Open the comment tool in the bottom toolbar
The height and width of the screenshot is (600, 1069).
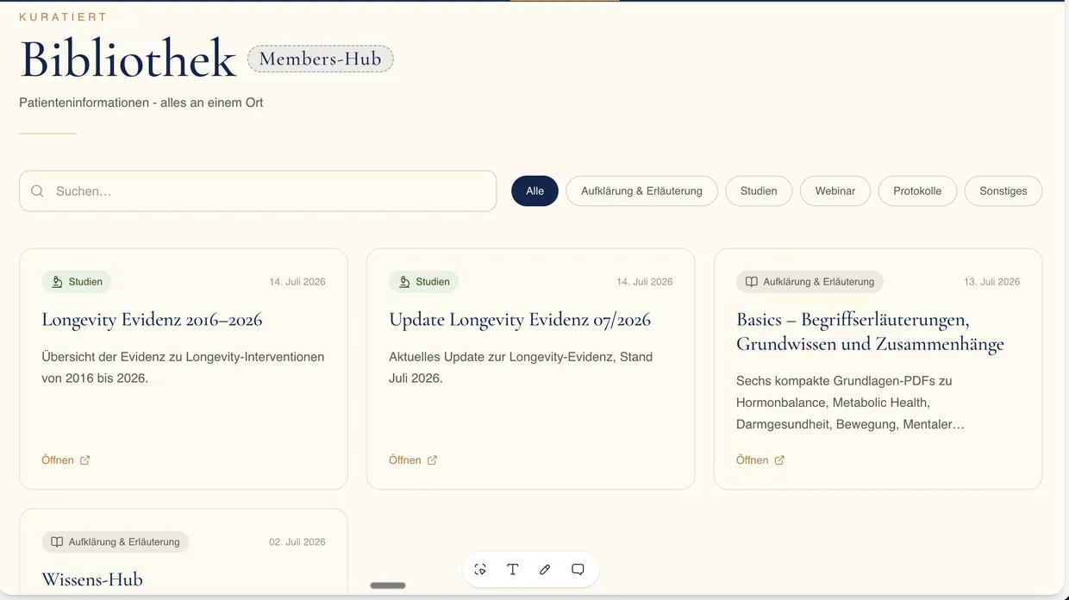pos(578,569)
